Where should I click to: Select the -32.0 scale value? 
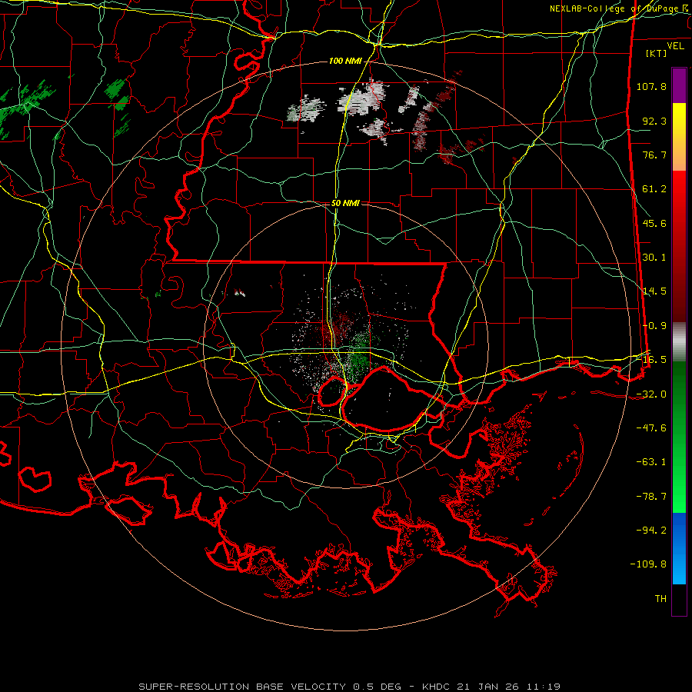(x=651, y=394)
